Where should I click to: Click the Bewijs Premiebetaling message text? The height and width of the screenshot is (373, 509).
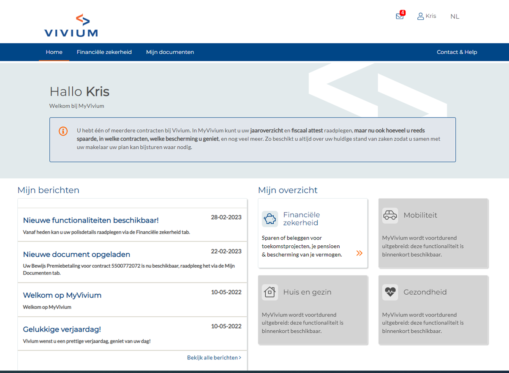pyautogui.click(x=128, y=269)
